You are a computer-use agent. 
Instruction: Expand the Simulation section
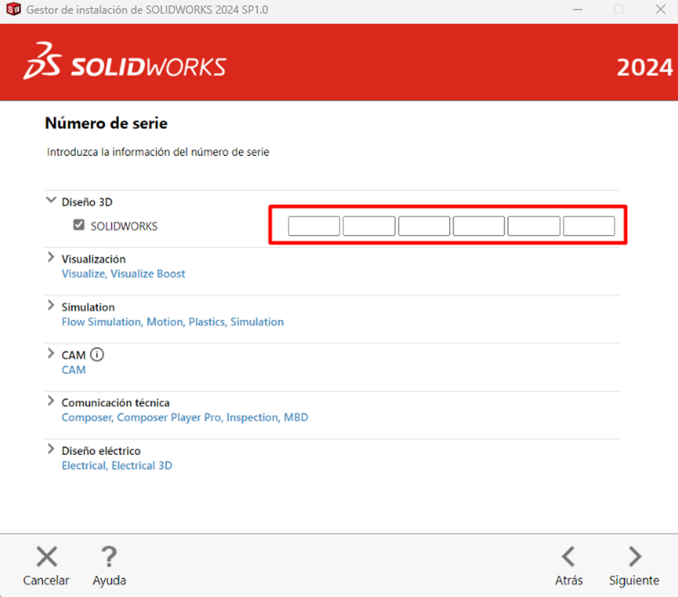pos(51,305)
